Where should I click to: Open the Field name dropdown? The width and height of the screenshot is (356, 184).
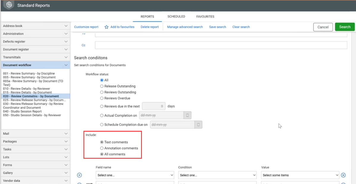135,175
